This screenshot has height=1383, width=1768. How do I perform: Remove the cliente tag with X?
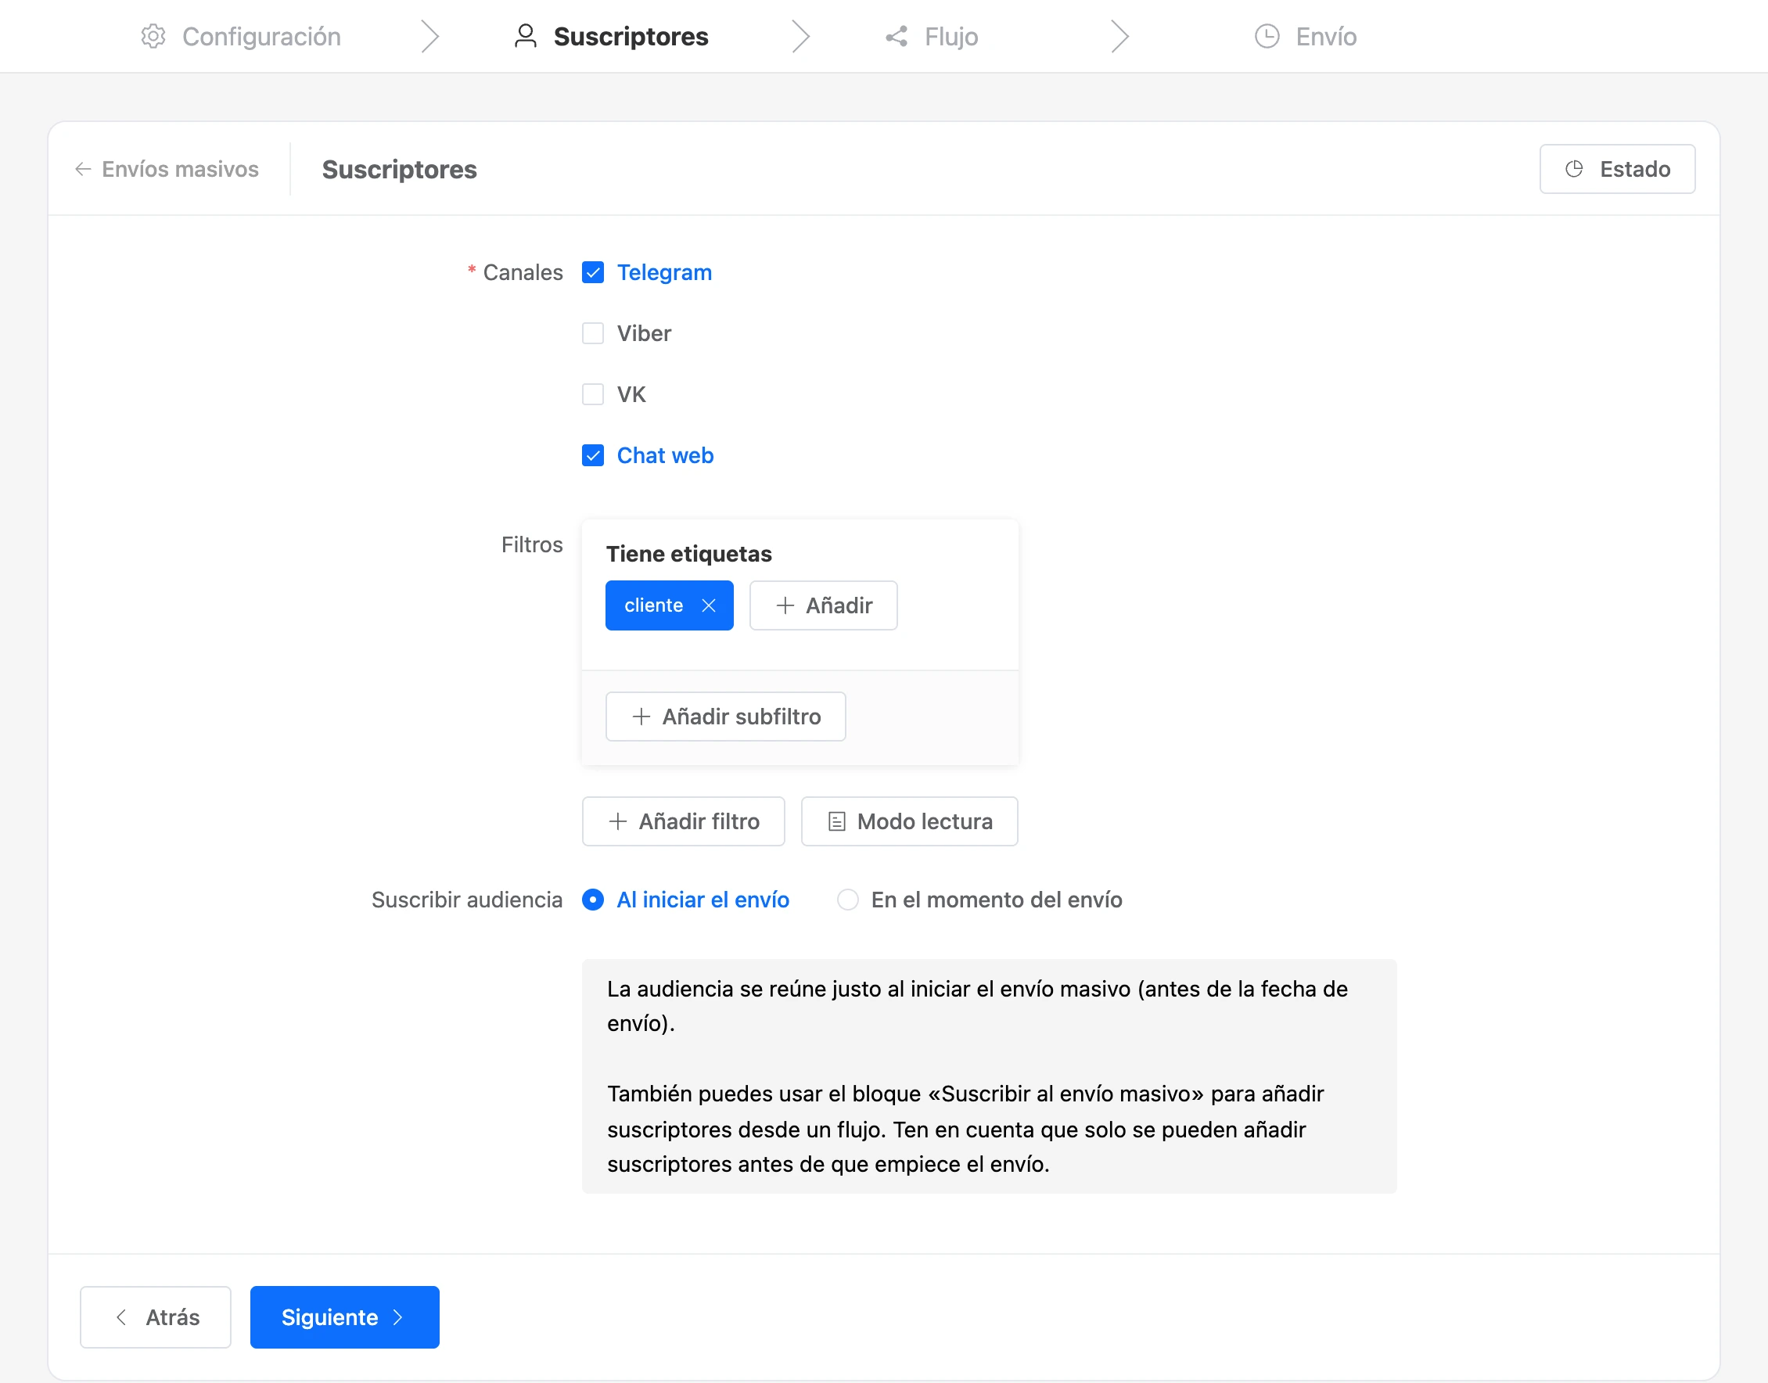click(x=709, y=605)
